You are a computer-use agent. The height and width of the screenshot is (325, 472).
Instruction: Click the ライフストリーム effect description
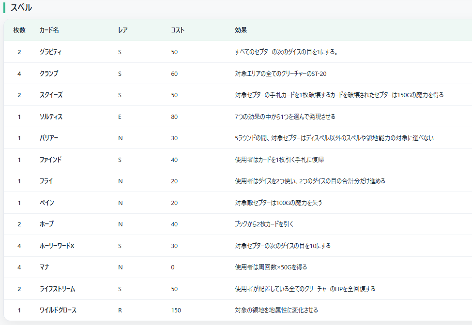305,289
